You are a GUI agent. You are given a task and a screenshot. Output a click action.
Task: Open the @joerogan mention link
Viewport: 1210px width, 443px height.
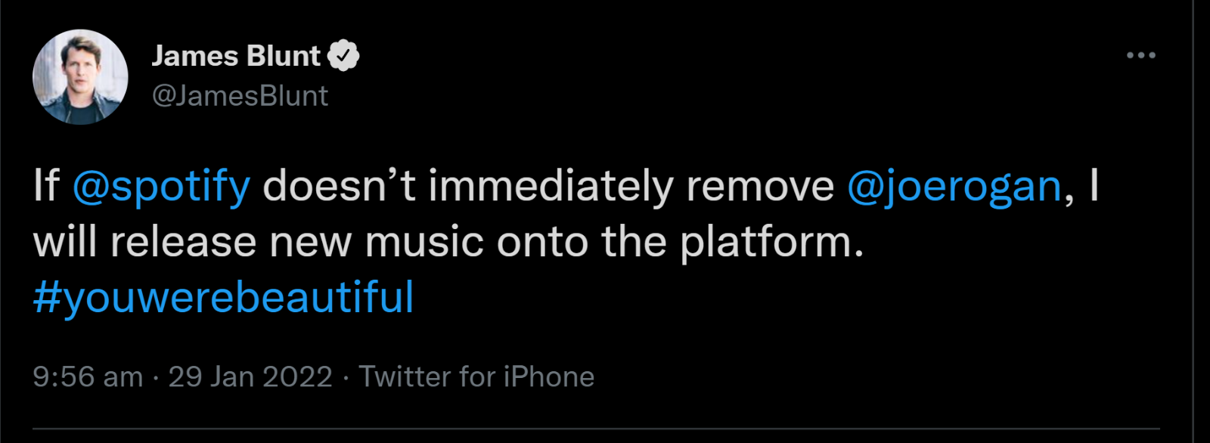click(x=954, y=186)
